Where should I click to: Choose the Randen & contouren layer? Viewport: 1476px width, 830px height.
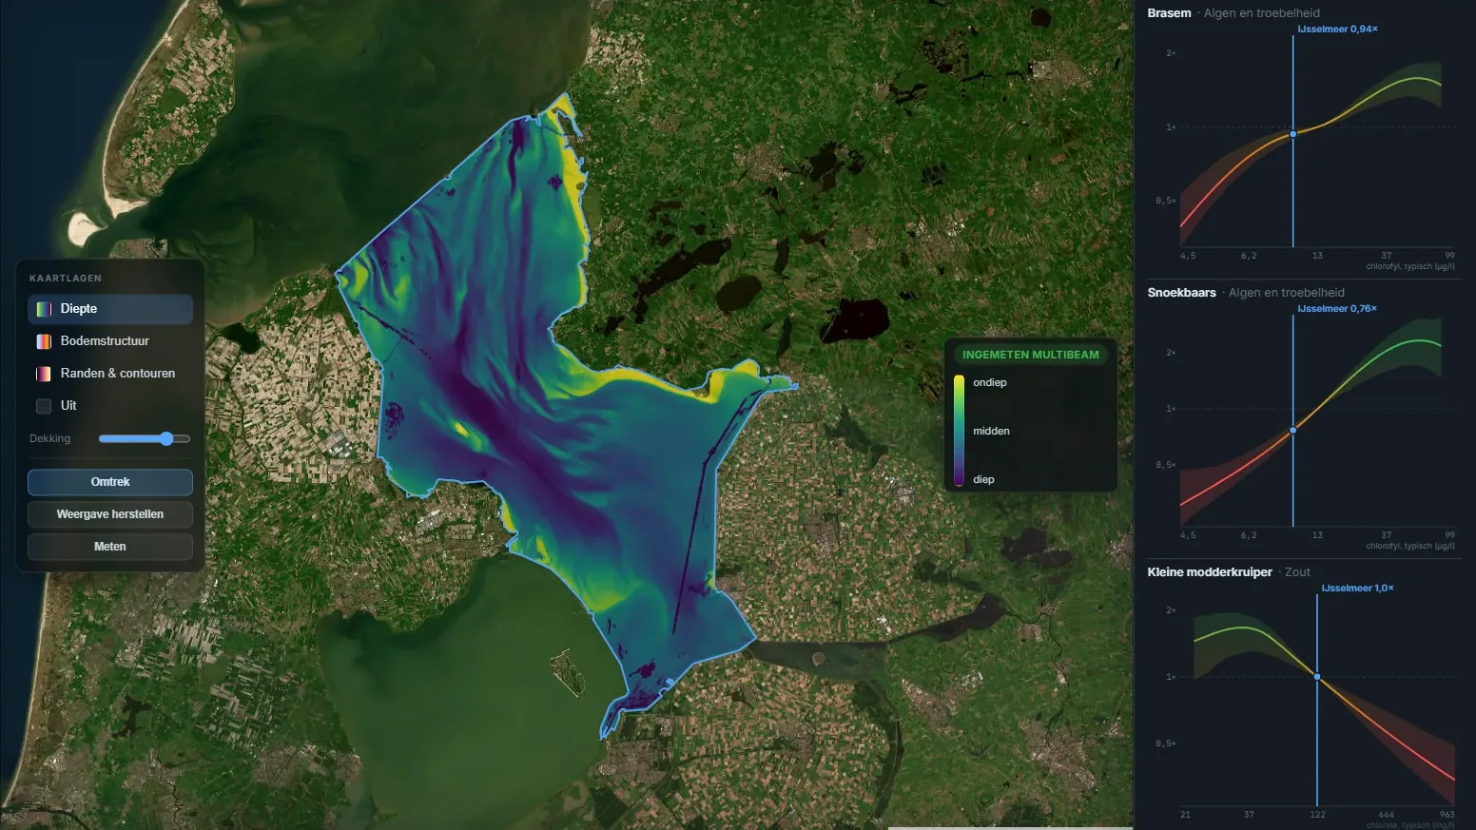point(110,374)
